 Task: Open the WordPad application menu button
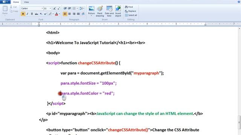coord(5,2)
